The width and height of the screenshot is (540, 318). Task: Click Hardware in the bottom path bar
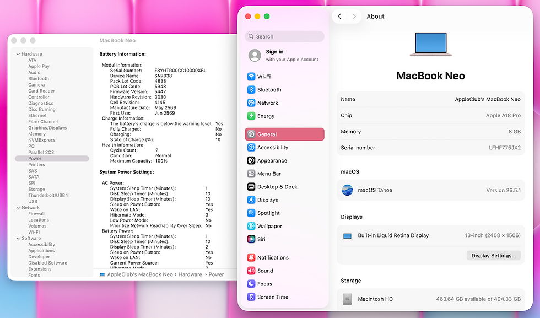pyautogui.click(x=190, y=274)
